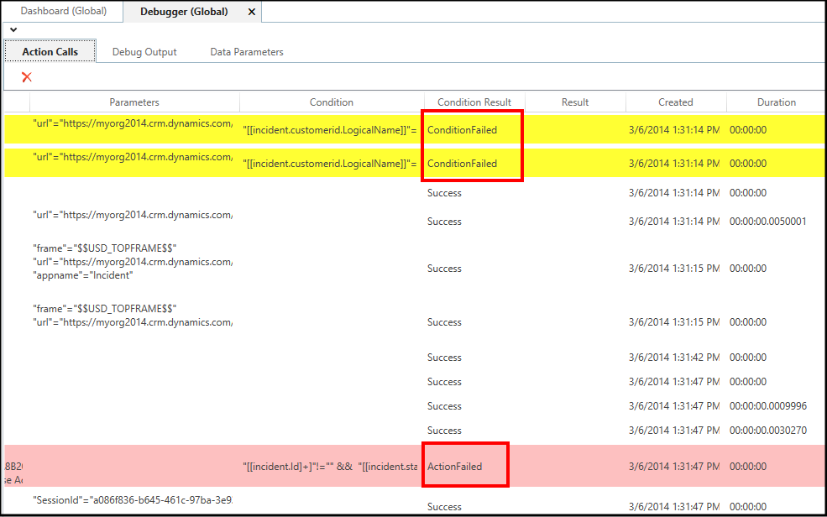Expand the chevron below Dashboard tab

13,30
